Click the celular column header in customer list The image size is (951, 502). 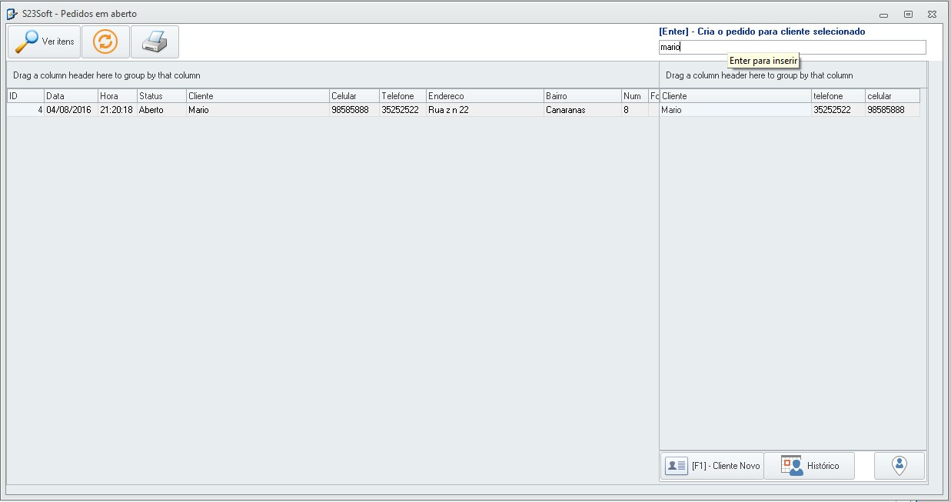[x=891, y=96]
